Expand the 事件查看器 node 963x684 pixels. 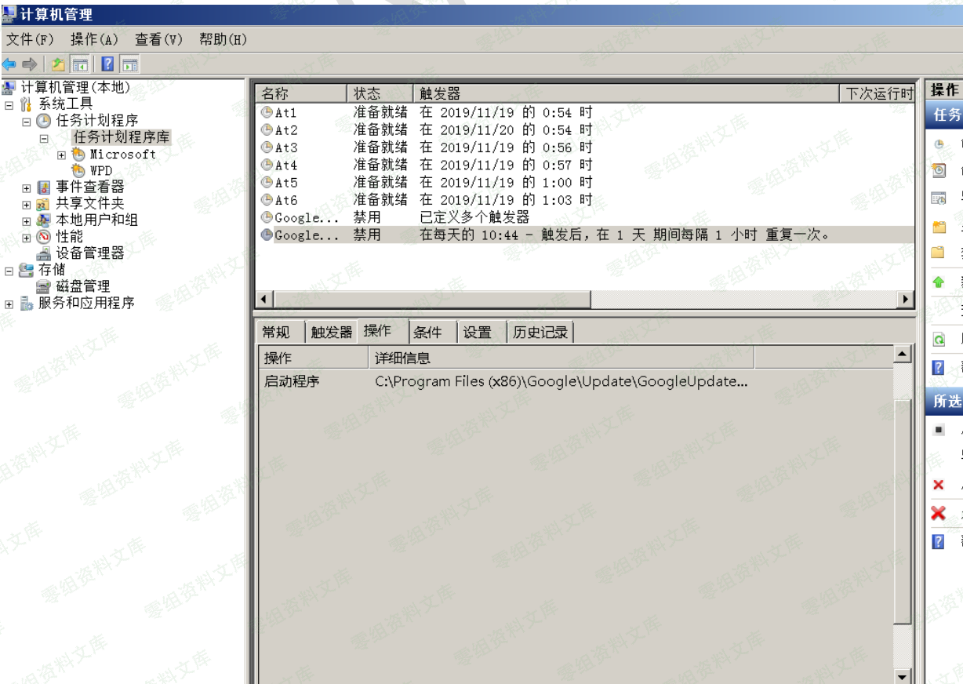pyautogui.click(x=27, y=187)
